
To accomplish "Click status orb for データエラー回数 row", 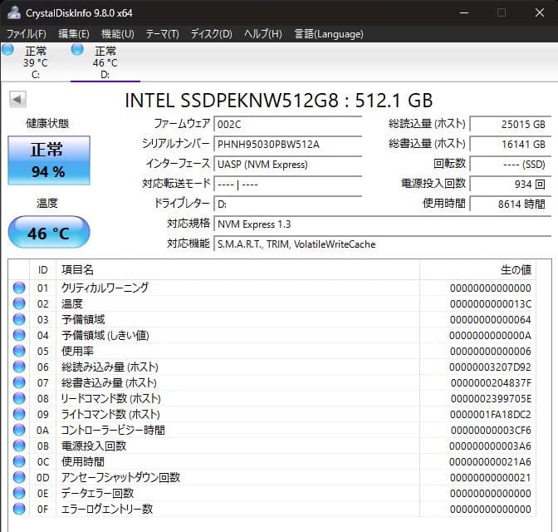I will 19,493.
